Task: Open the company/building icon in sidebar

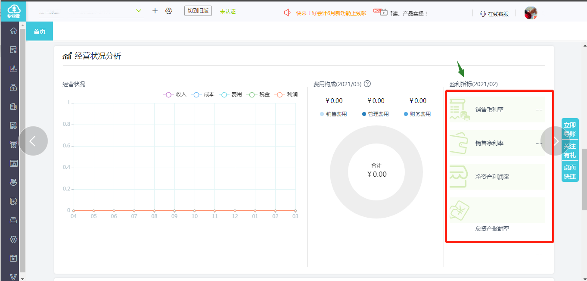Action: coord(13,106)
